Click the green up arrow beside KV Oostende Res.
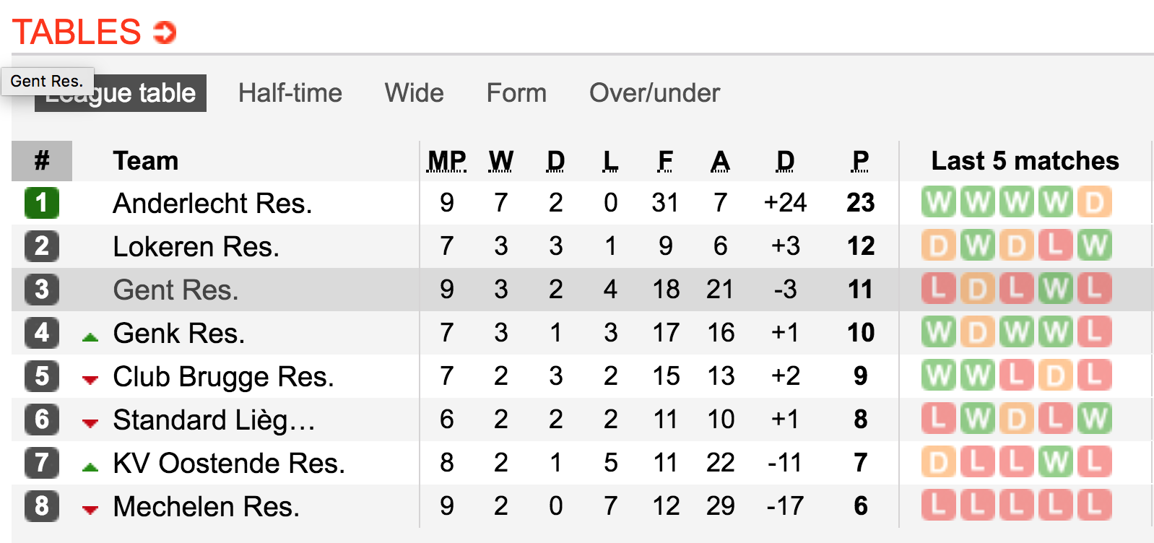This screenshot has height=543, width=1154. 90,466
